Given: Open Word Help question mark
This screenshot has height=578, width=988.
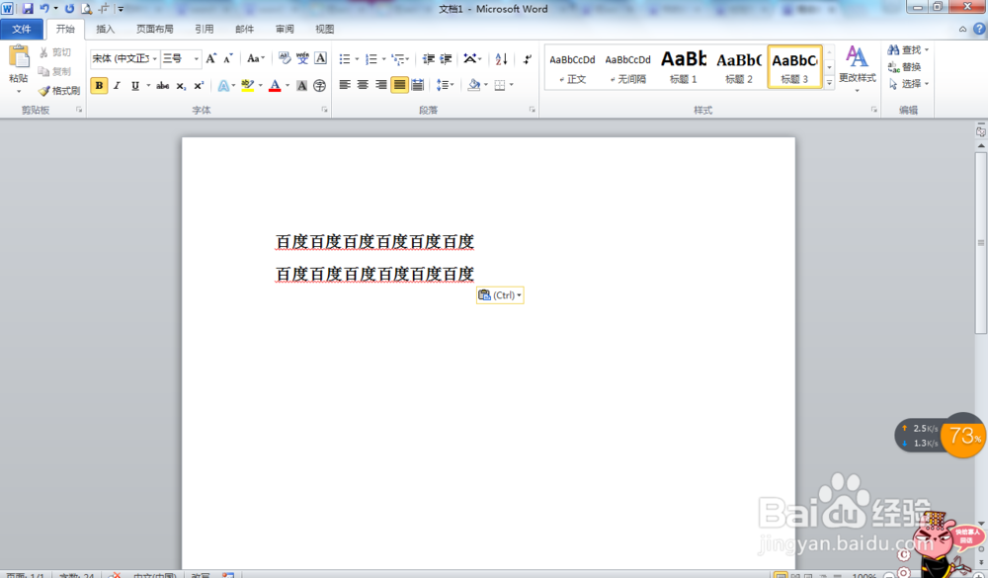Looking at the screenshot, I should pos(979,29).
